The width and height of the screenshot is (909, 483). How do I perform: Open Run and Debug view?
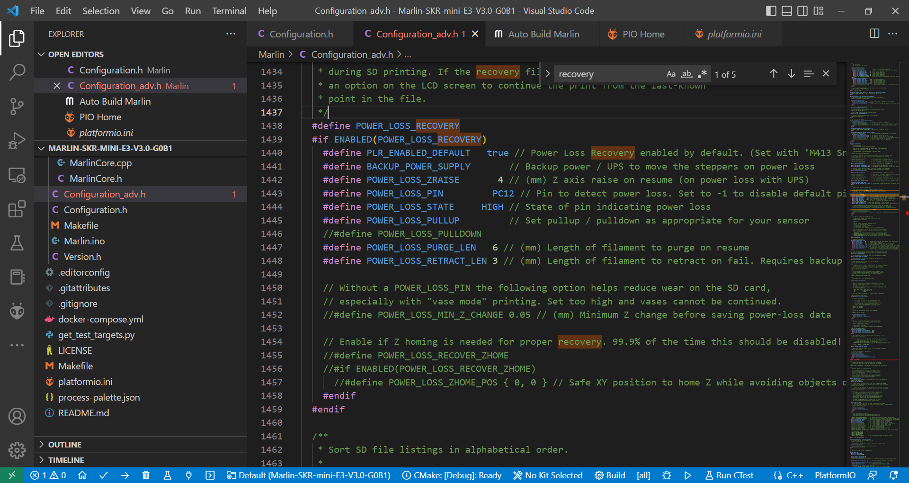[17, 141]
